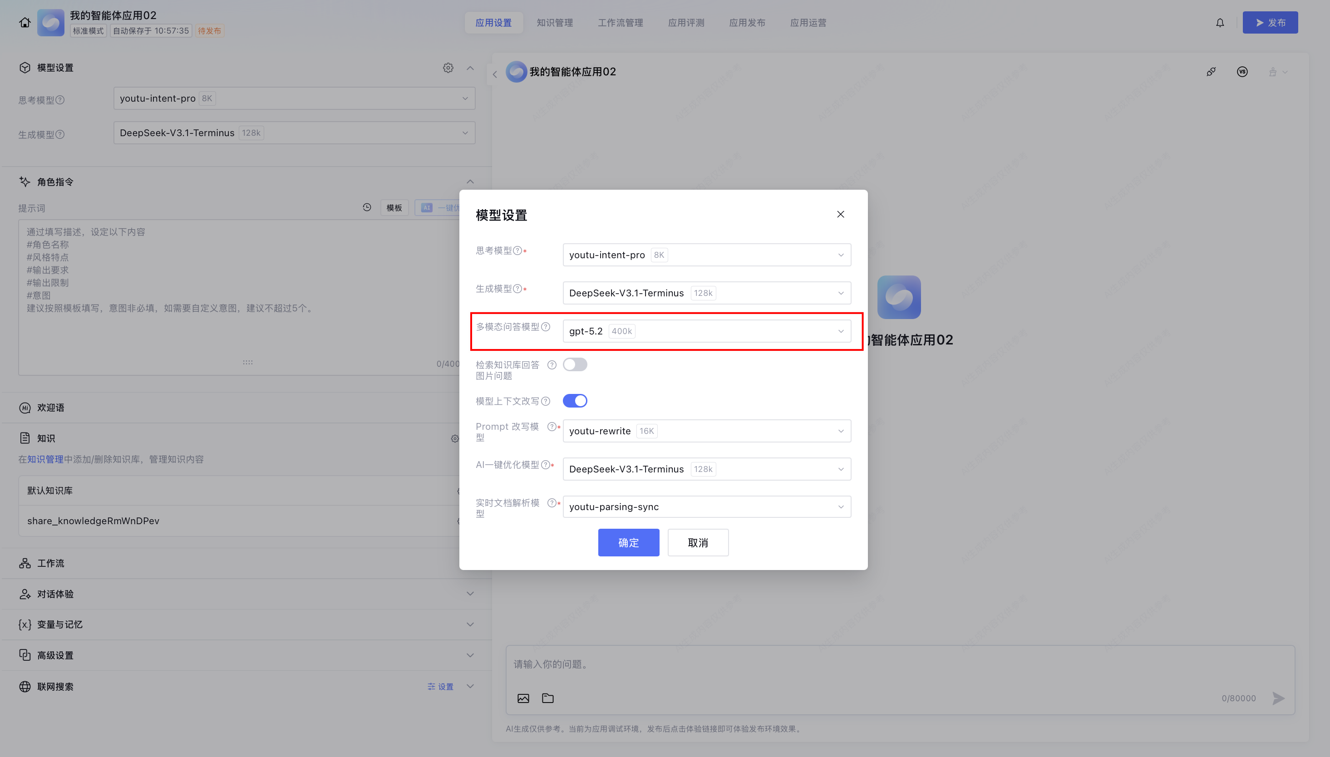Enable 检索知识库回答图片问题 toggle
Viewport: 1330px width, 757px height.
click(575, 364)
